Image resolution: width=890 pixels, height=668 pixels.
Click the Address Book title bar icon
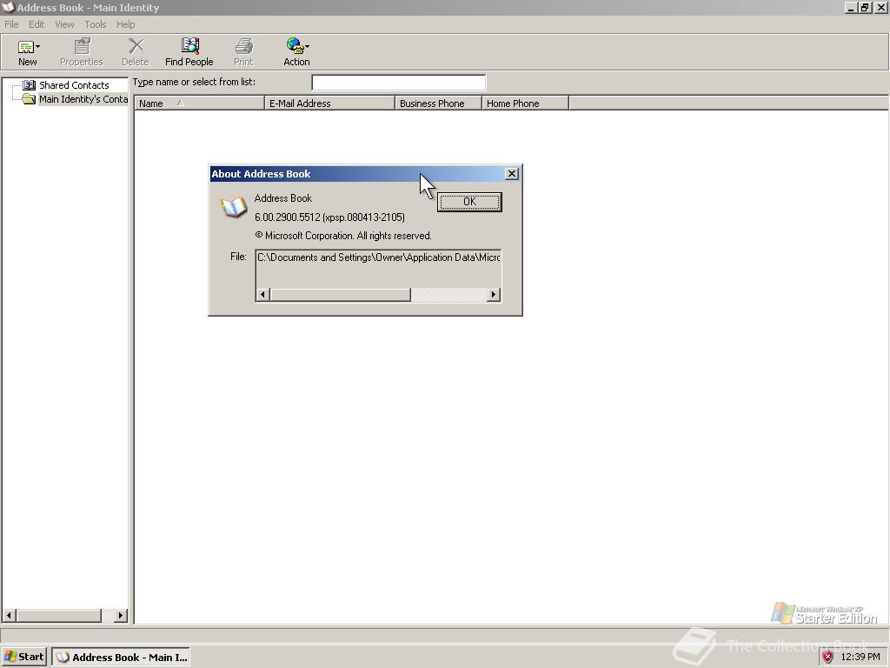[x=8, y=7]
